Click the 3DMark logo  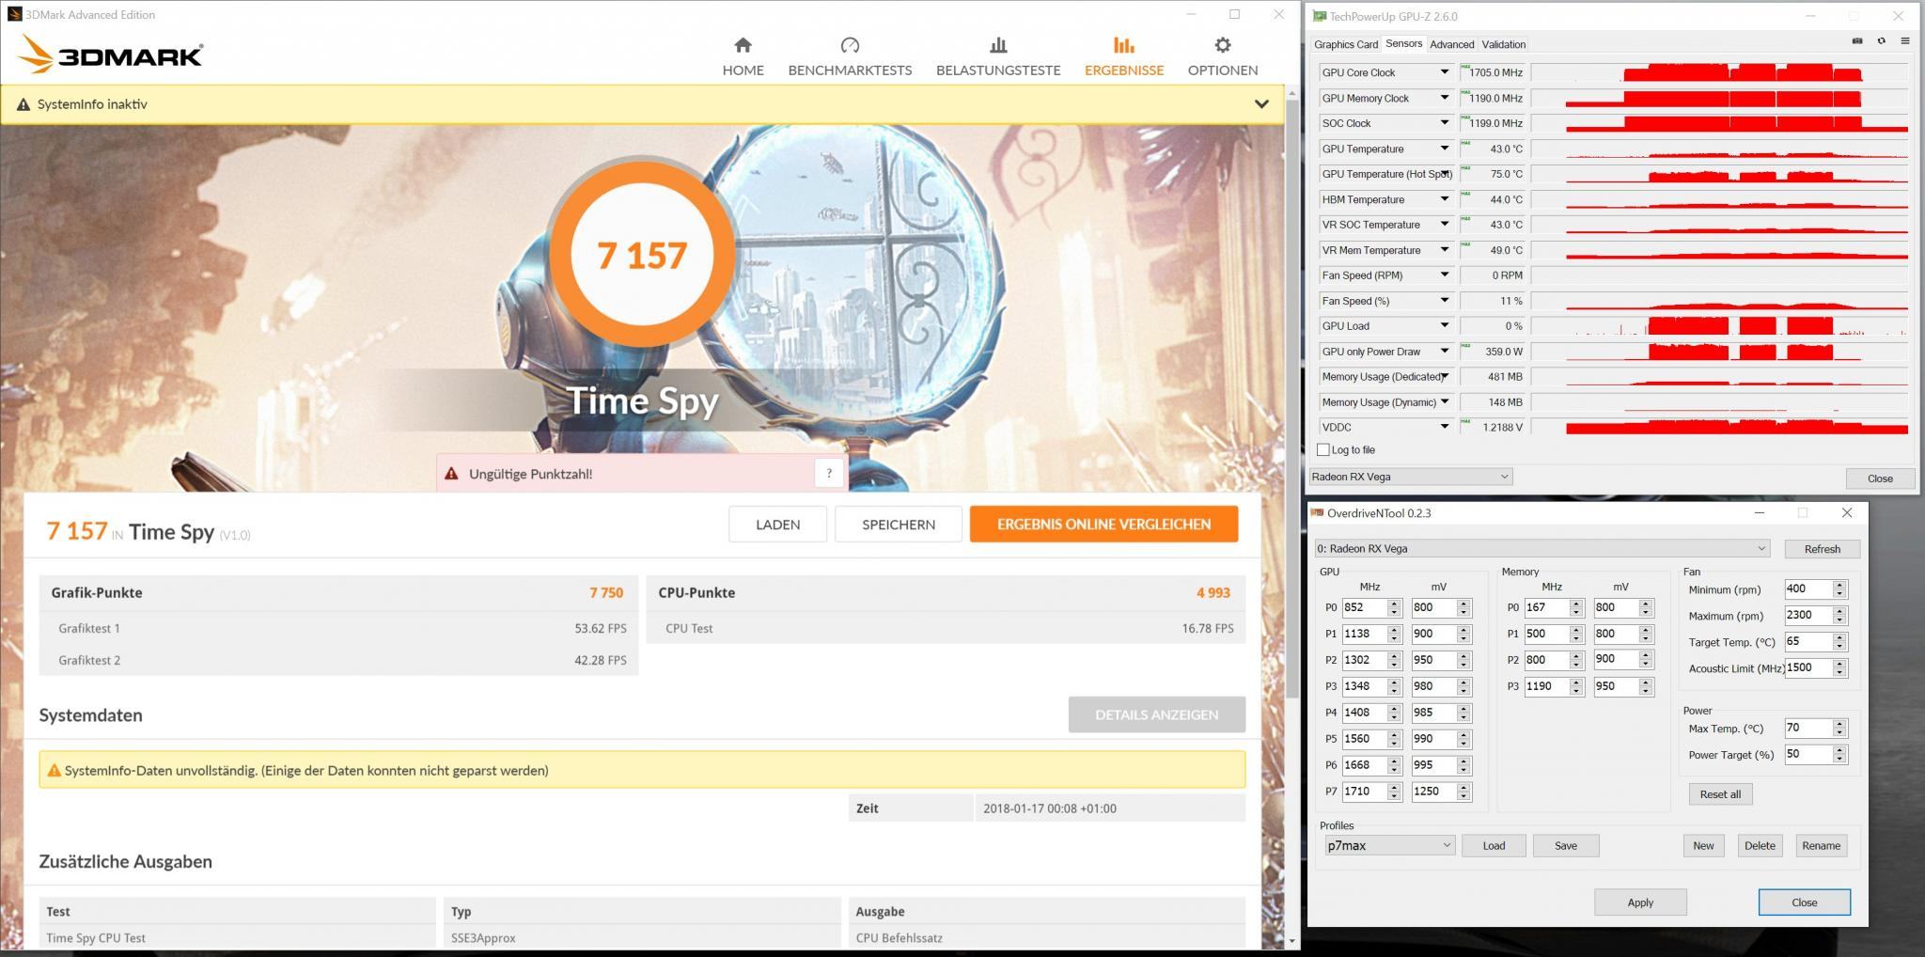tap(110, 55)
